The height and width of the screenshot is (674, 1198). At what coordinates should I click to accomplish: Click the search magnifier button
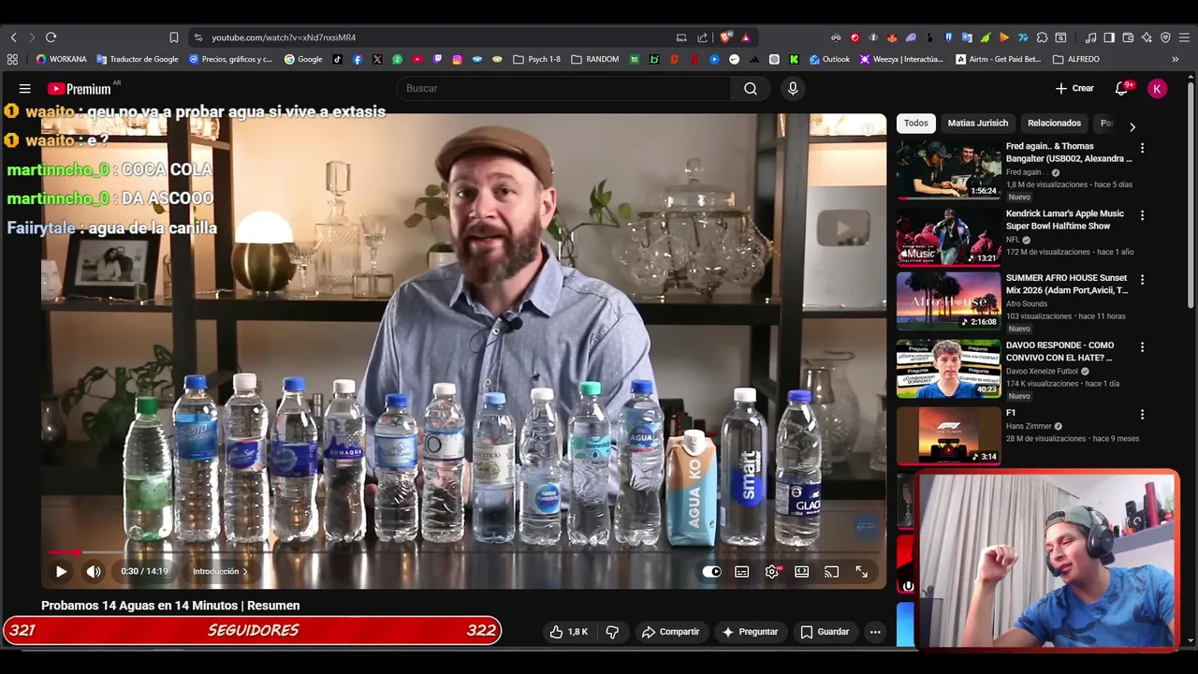(x=751, y=88)
